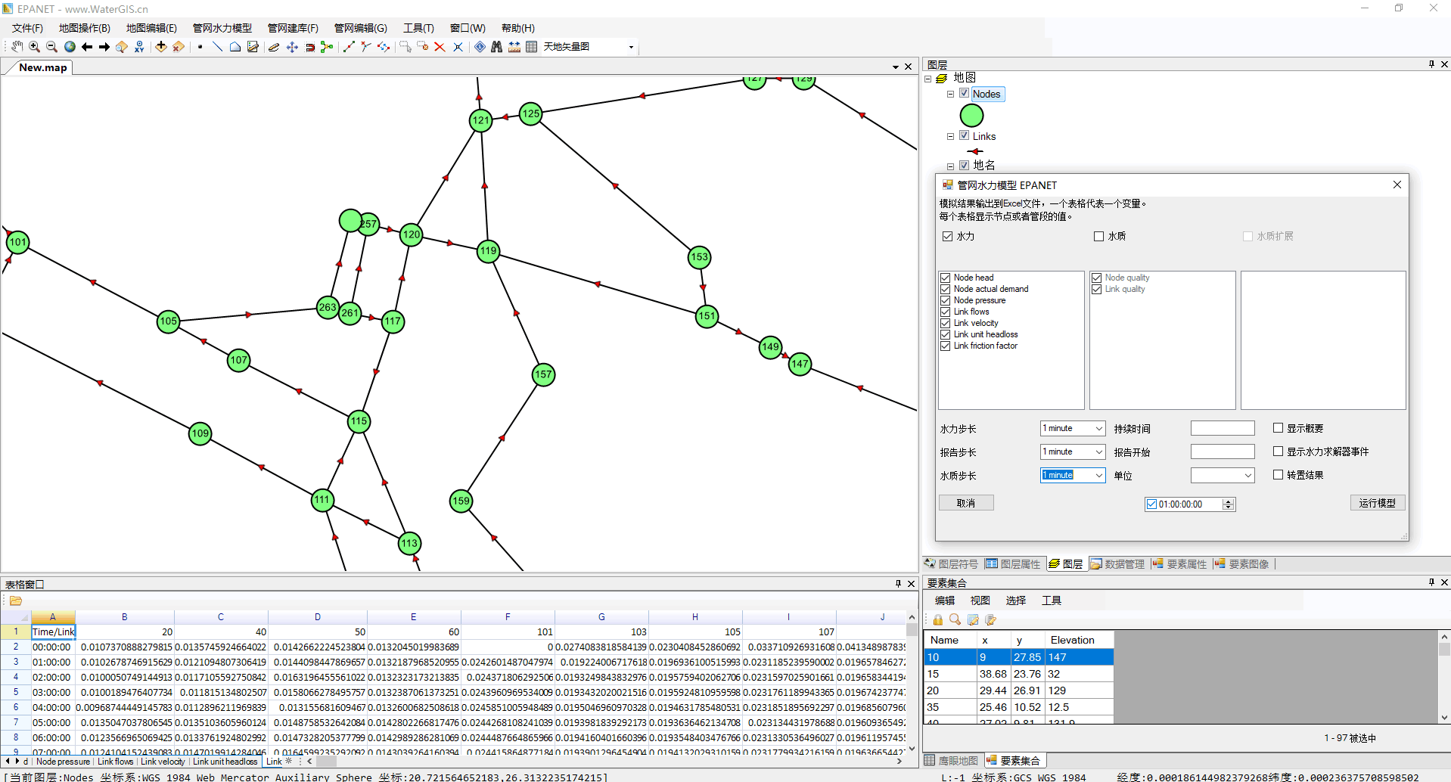
Task: Click the full extent globe icon
Action: point(70,47)
